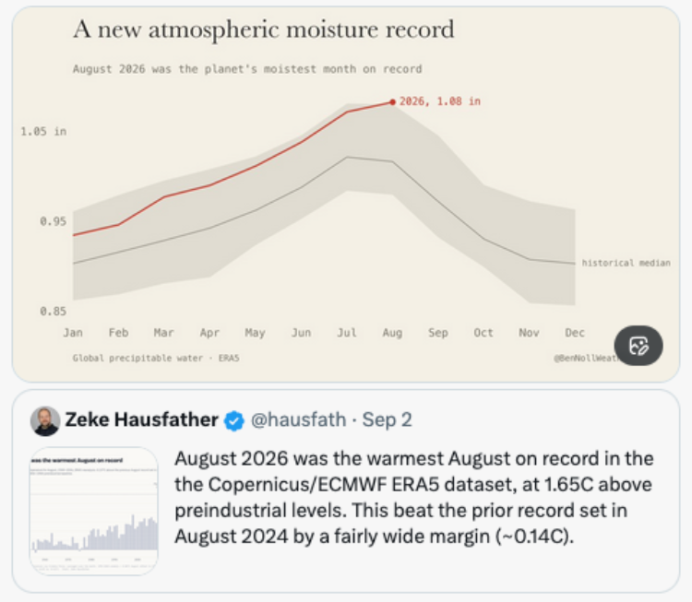Viewport: 692px width, 602px height.
Task: Click the @BenNollWeather credit text
Action: click(586, 358)
